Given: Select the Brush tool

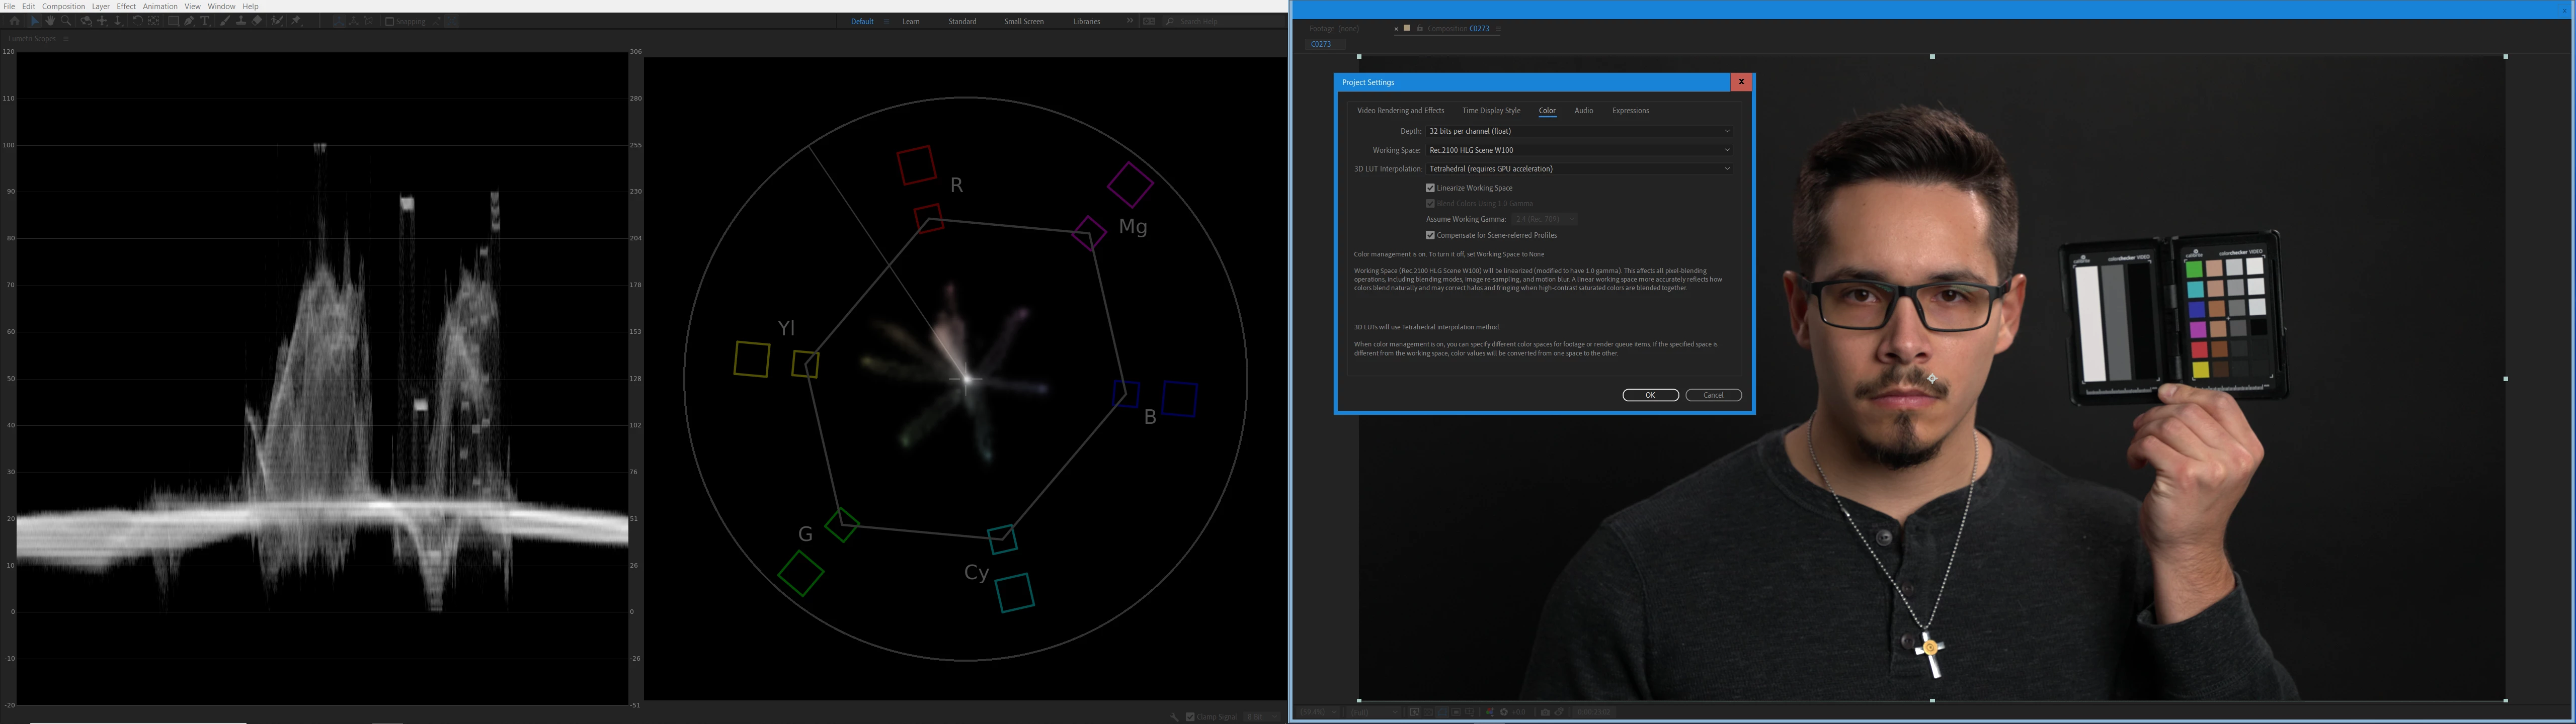Looking at the screenshot, I should pyautogui.click(x=224, y=21).
